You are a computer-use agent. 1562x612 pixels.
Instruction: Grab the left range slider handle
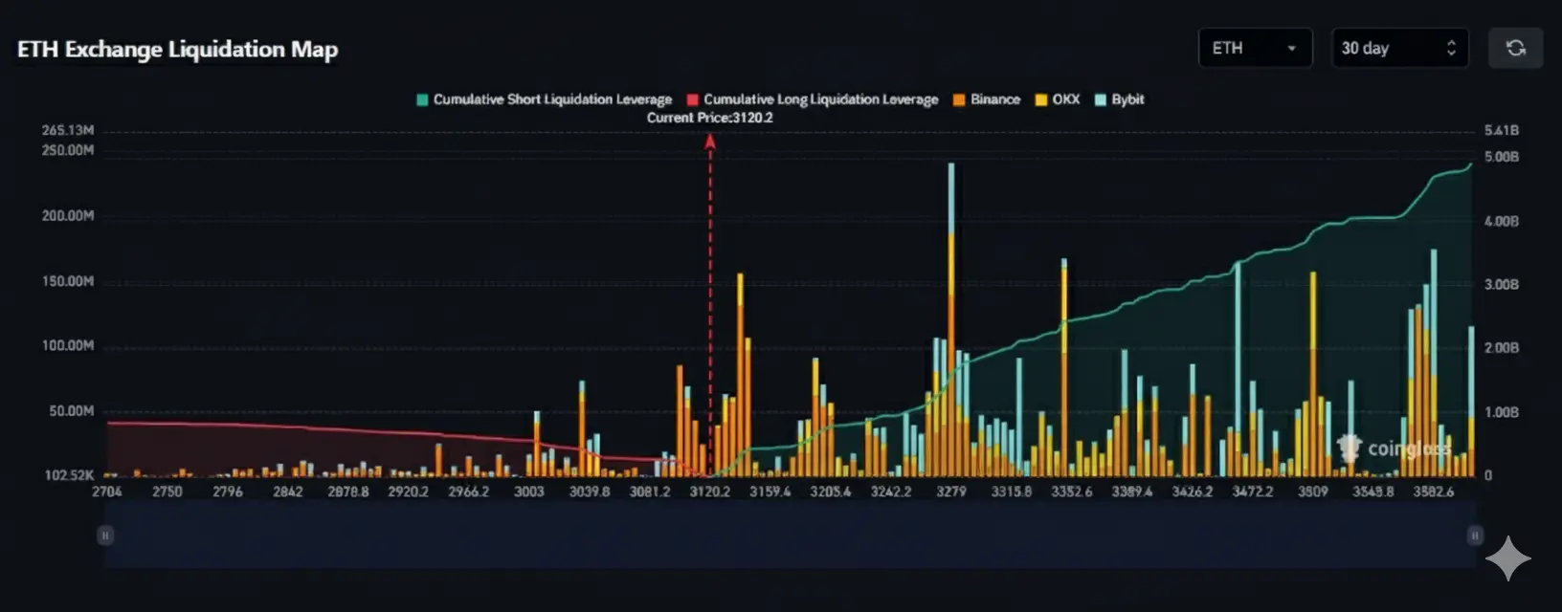click(x=105, y=535)
